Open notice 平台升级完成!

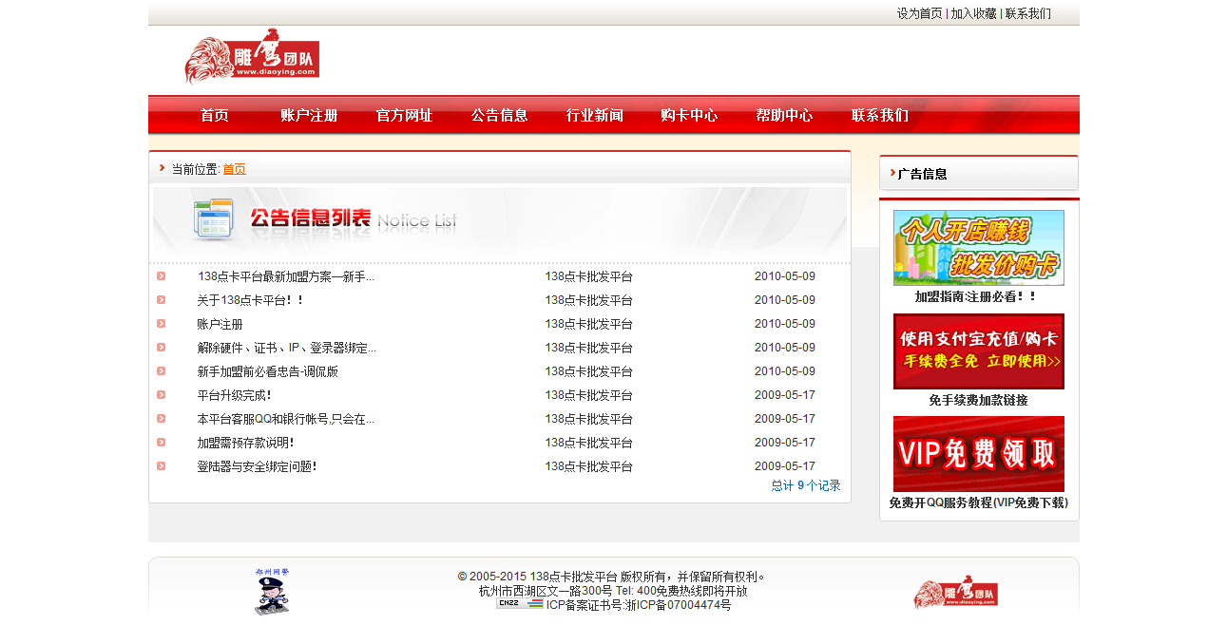[235, 395]
